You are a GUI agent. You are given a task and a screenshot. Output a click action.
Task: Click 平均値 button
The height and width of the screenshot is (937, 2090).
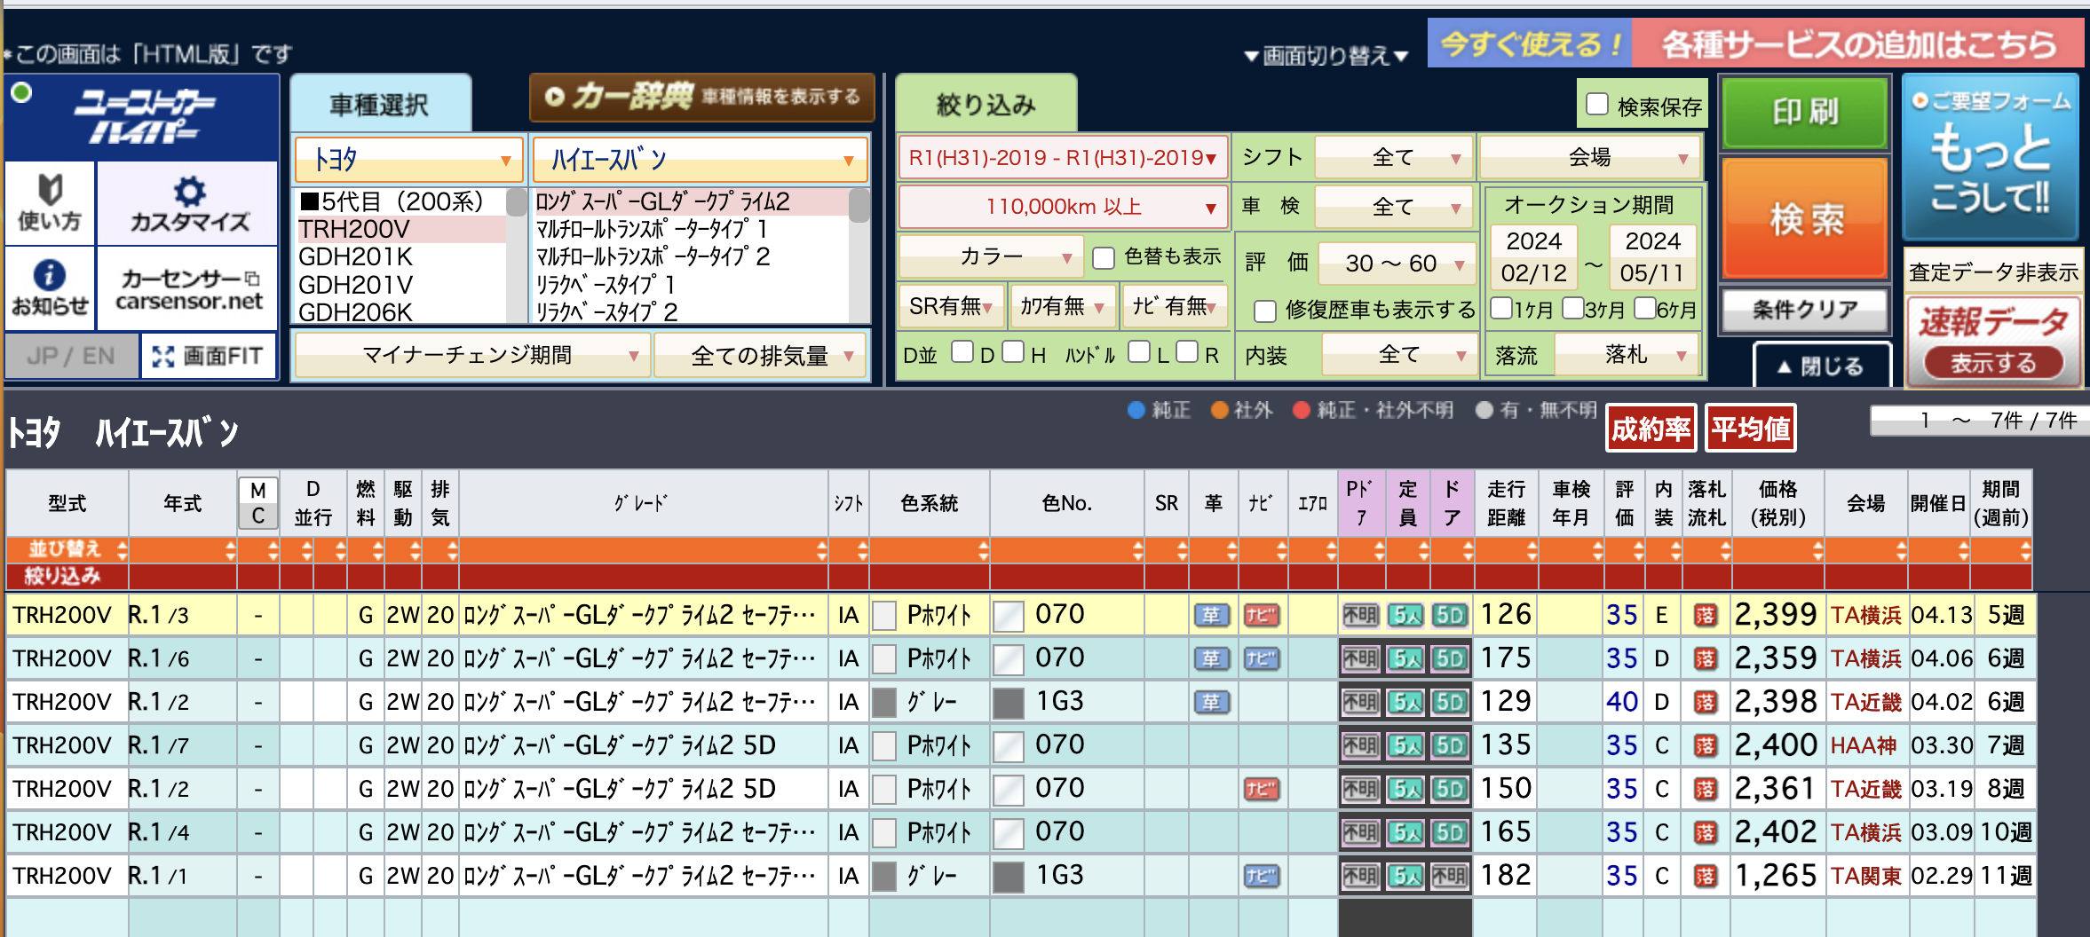coord(1751,429)
